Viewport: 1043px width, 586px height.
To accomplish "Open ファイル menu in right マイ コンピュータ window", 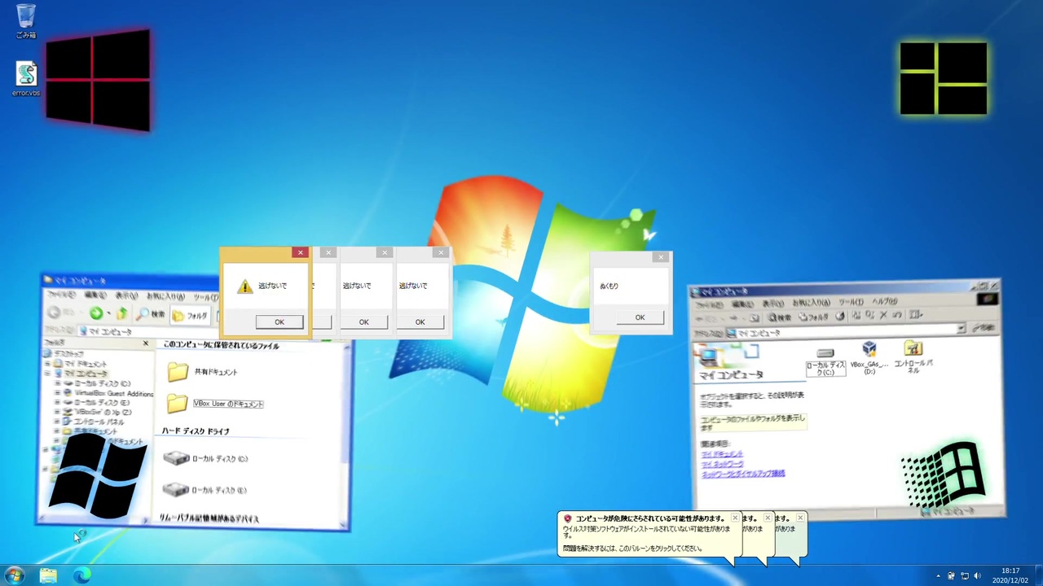I will (x=709, y=305).
